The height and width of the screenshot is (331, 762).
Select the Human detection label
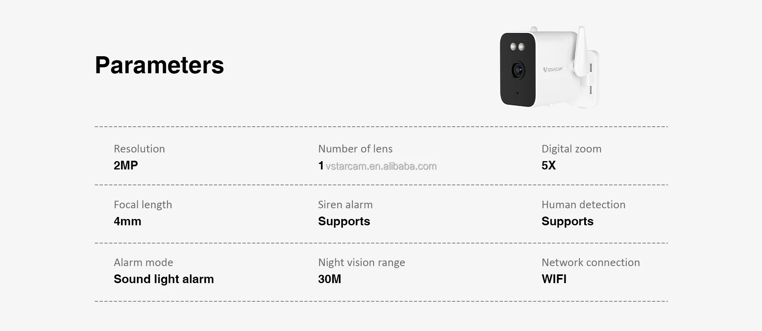(583, 205)
